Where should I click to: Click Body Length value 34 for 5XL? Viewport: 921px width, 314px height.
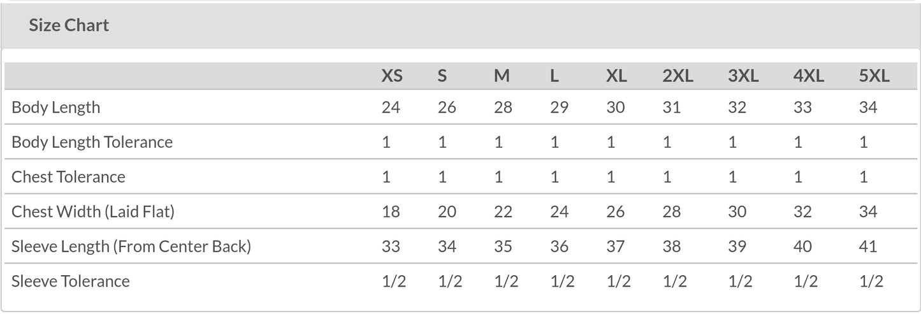pos(867,107)
